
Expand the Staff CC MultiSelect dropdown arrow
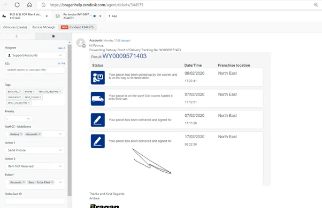[60, 134]
